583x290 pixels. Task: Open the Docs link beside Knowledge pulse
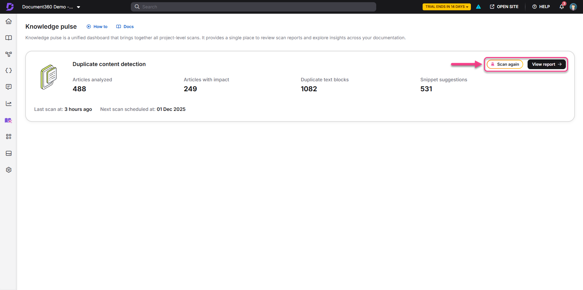pos(125,26)
